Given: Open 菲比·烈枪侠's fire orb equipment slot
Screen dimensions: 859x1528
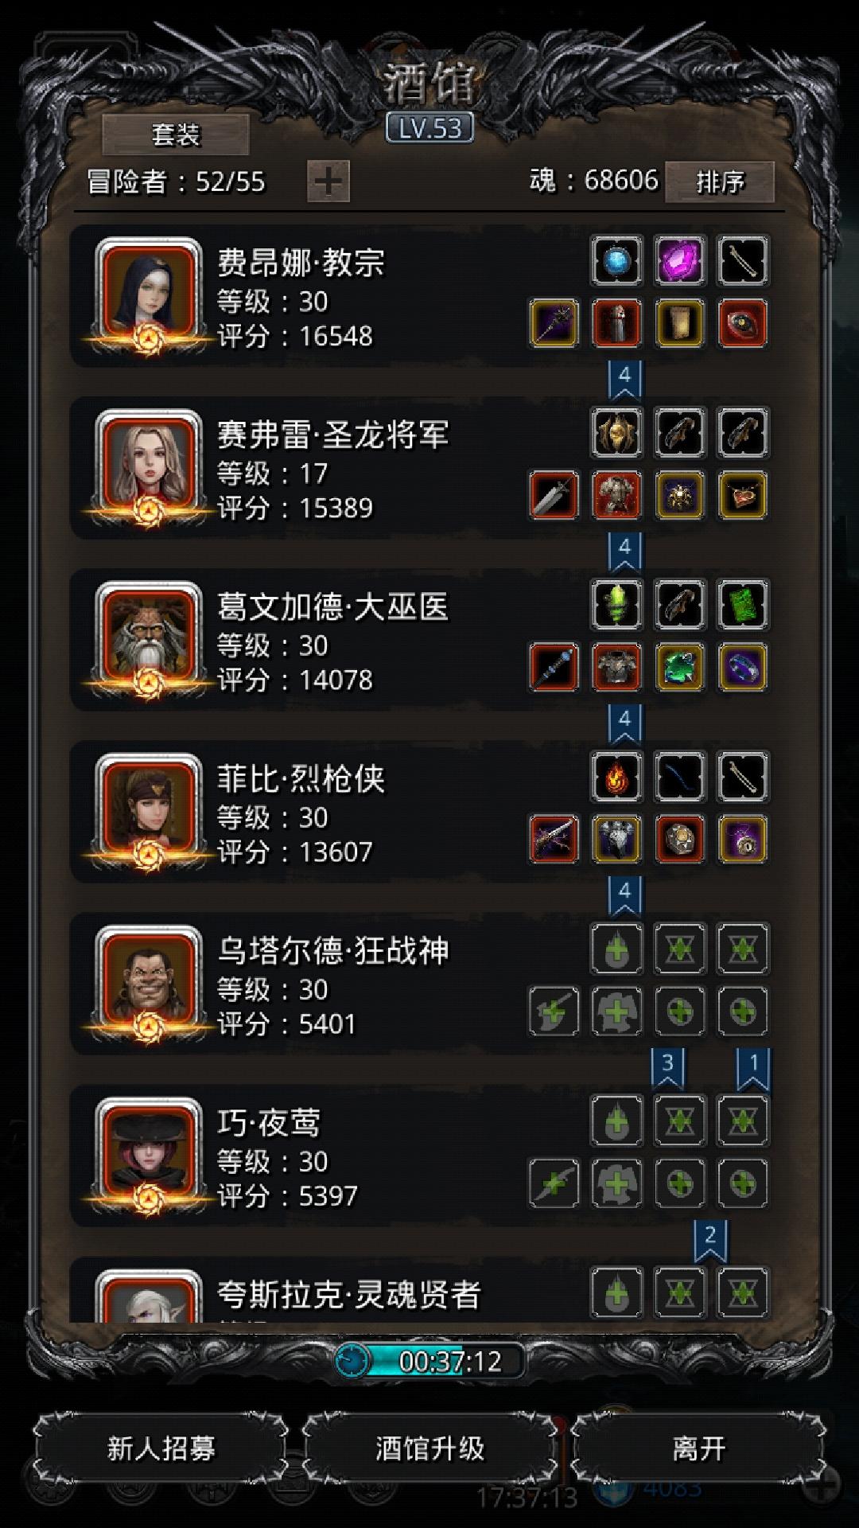Looking at the screenshot, I should pyautogui.click(x=616, y=777).
